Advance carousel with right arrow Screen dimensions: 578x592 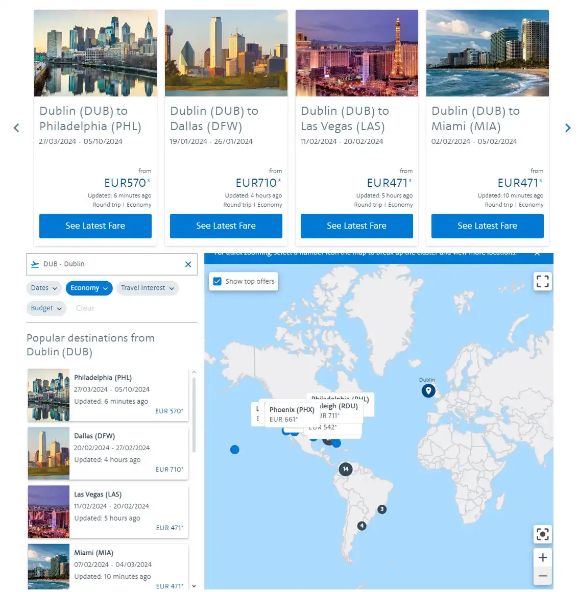point(567,128)
